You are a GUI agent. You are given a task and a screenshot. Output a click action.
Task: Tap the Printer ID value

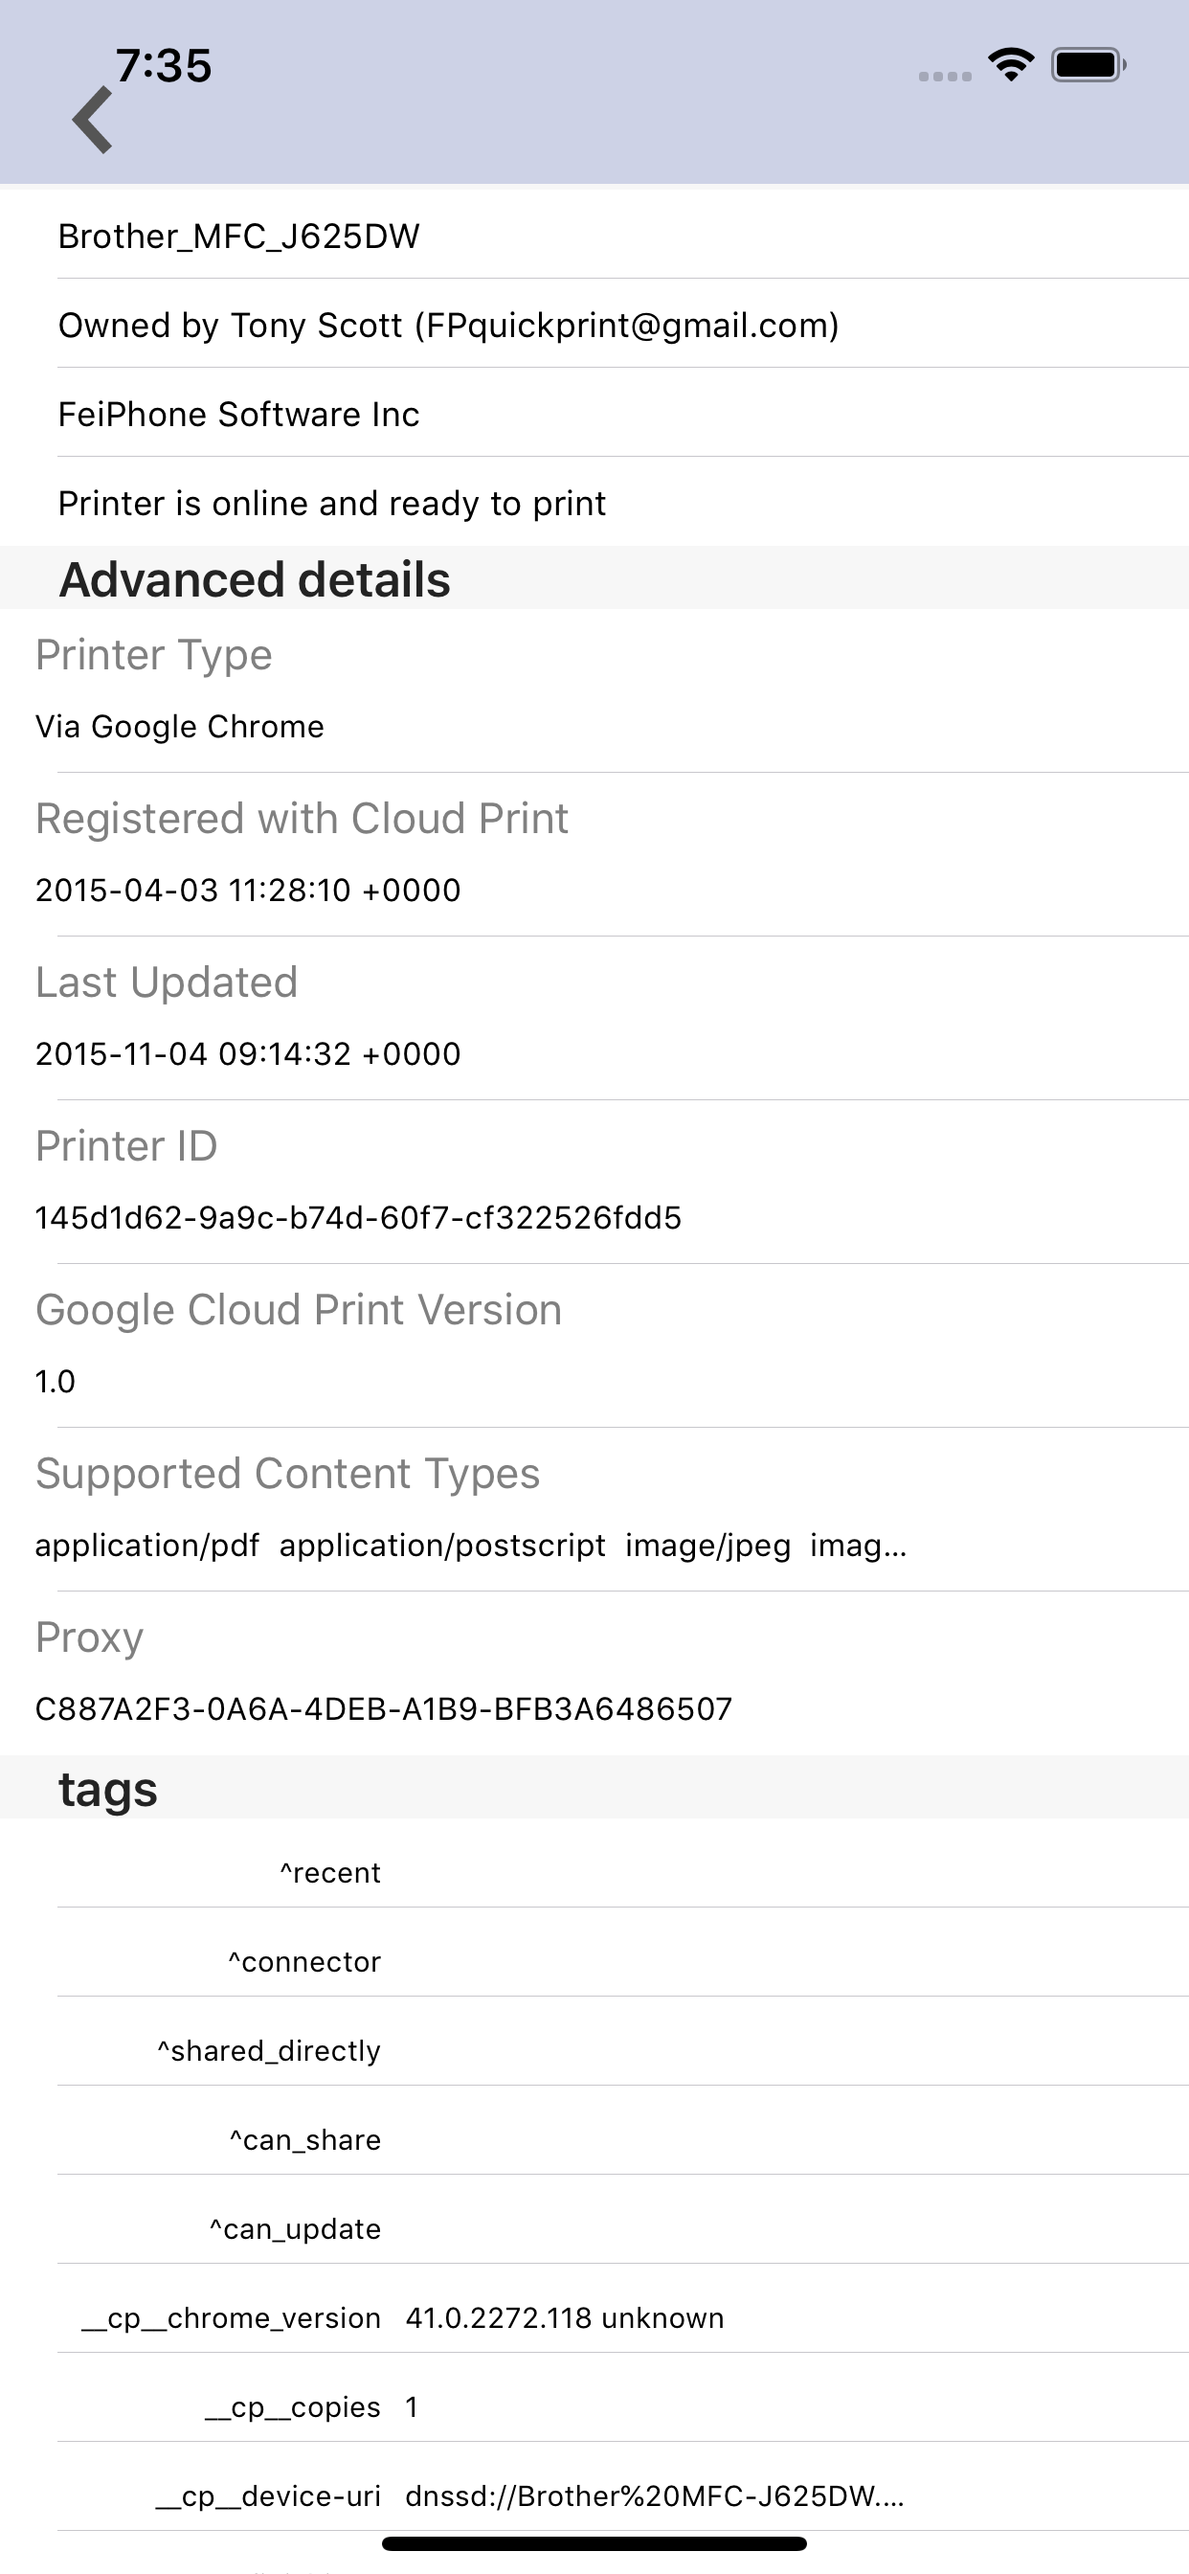358,1218
